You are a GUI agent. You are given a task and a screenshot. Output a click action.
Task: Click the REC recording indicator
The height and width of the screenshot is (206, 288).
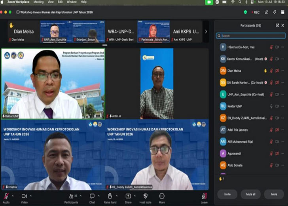point(256,12)
